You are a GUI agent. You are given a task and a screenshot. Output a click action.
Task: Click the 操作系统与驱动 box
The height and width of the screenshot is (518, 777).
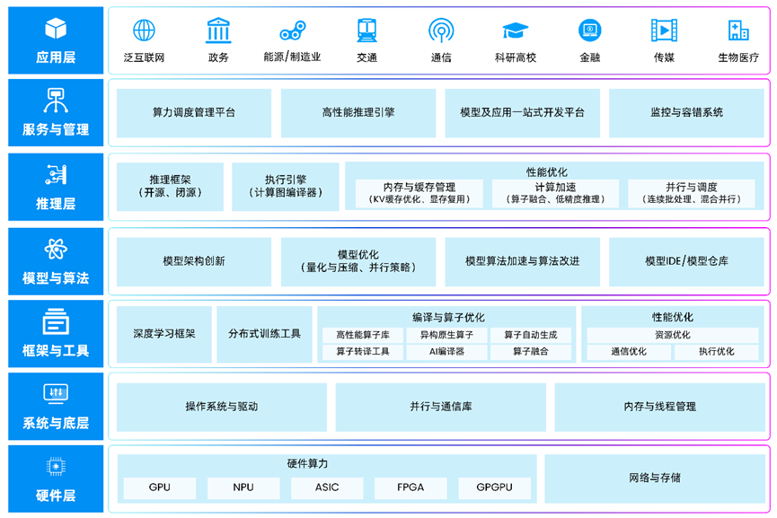tap(222, 407)
